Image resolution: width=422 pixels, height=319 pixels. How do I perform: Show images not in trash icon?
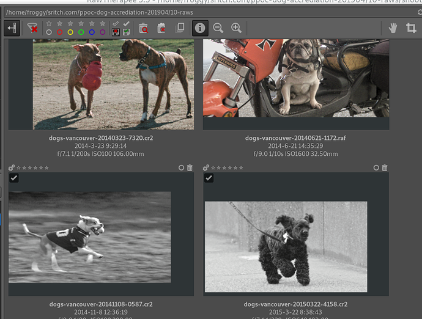click(x=161, y=28)
